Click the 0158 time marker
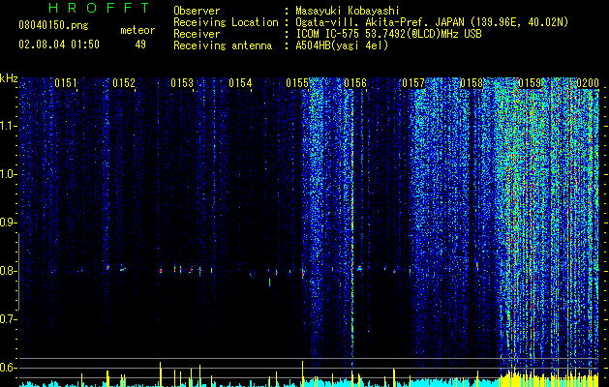 [472, 83]
